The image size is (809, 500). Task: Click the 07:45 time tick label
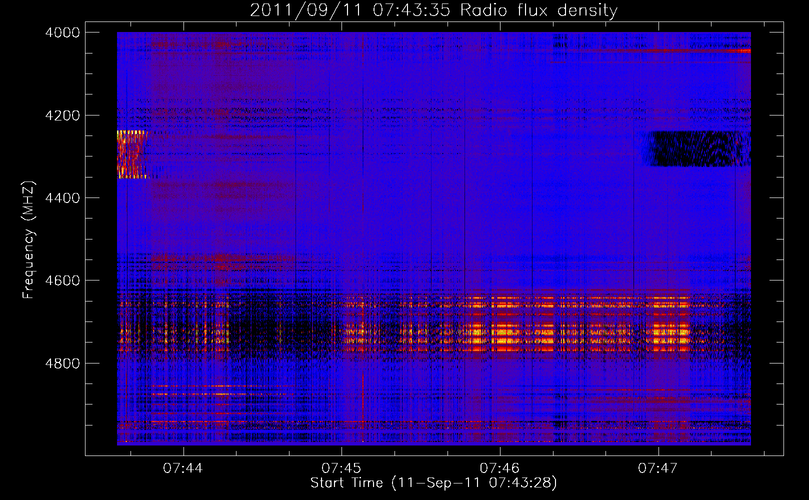(341, 468)
